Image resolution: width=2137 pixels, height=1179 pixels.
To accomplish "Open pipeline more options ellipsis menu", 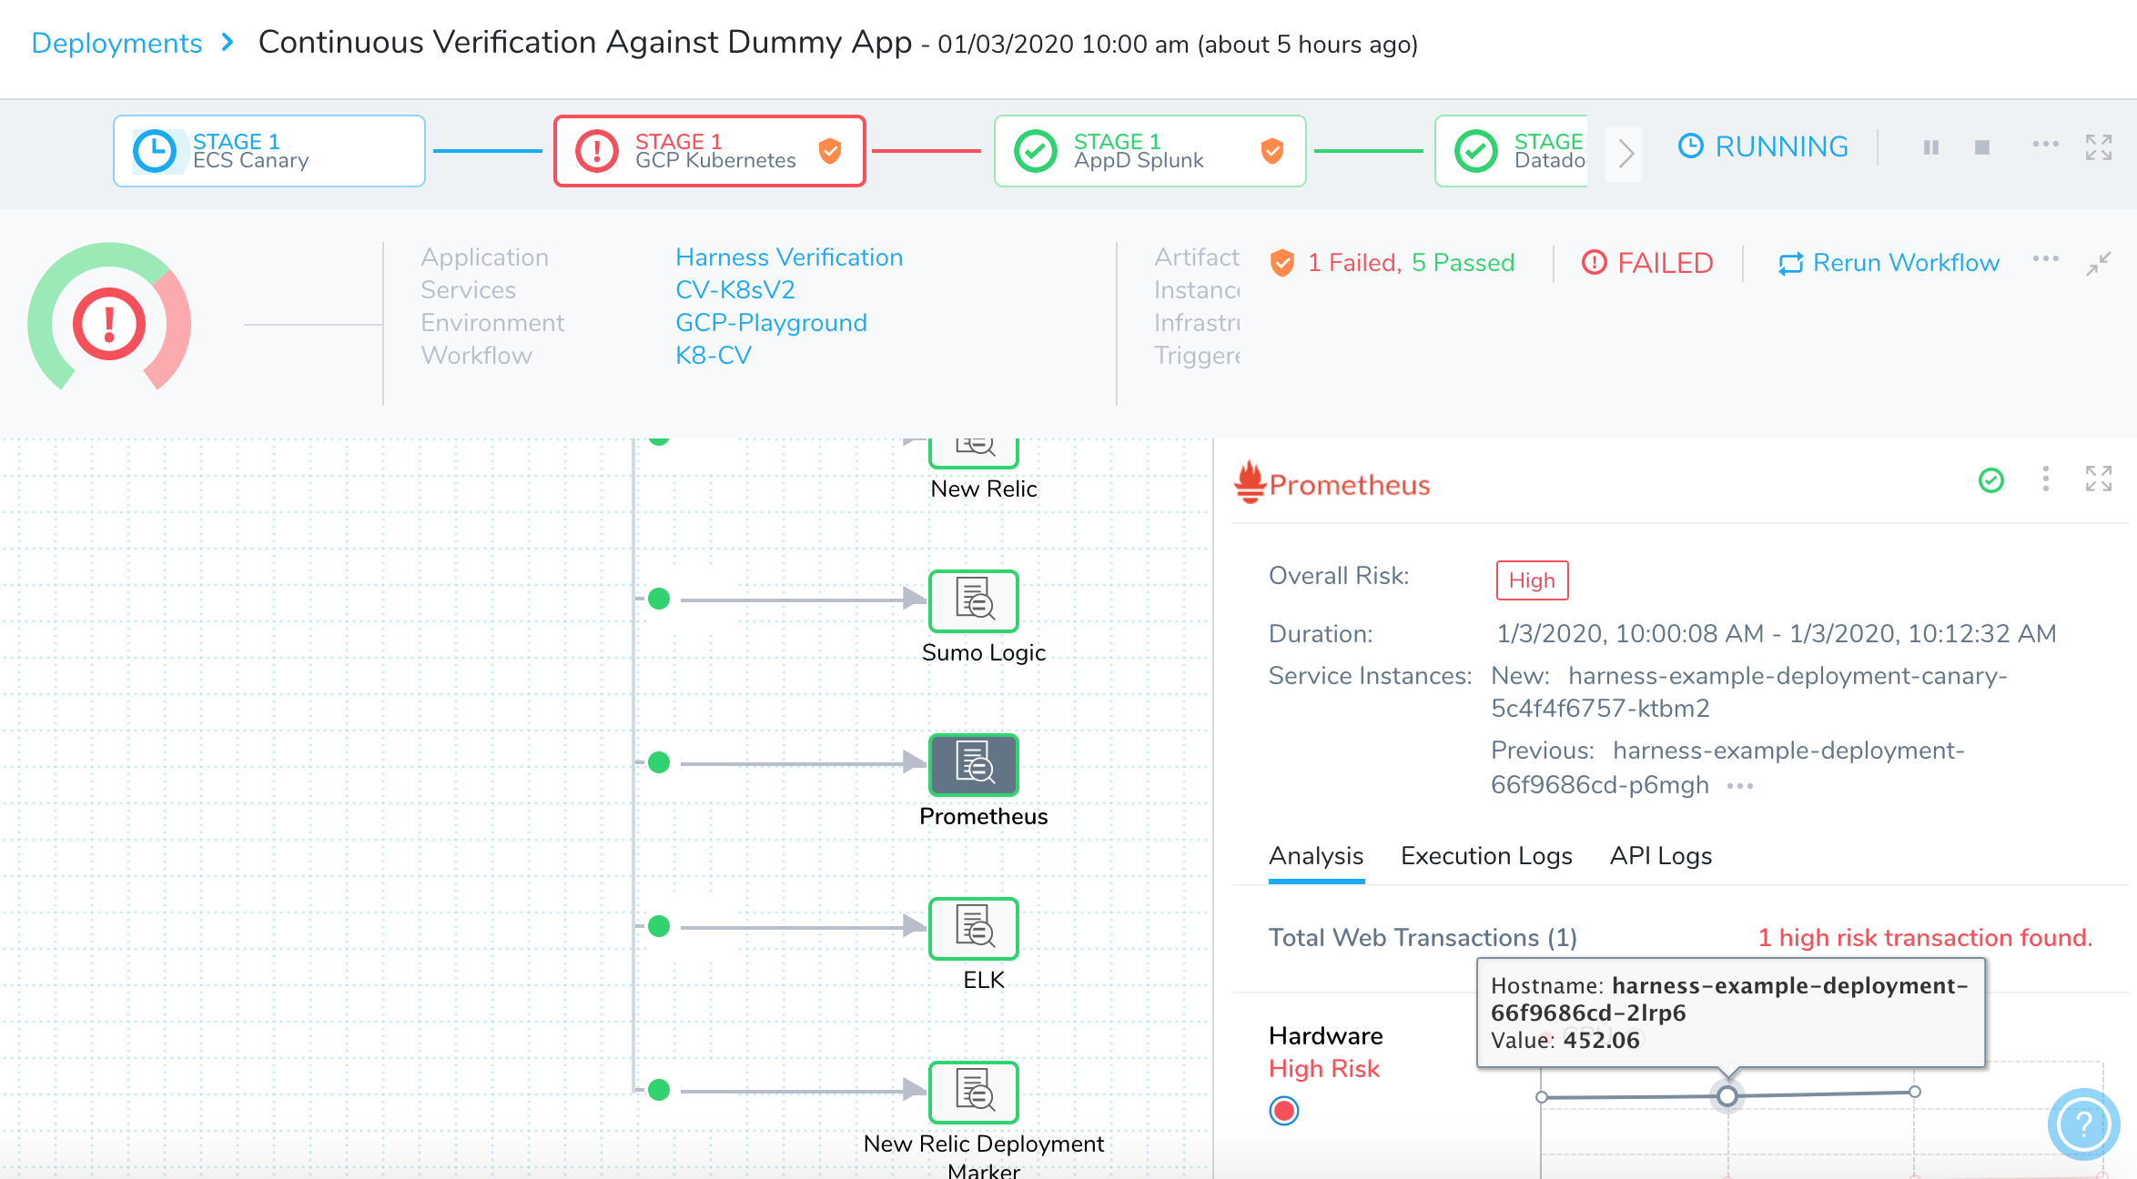I will point(2045,145).
